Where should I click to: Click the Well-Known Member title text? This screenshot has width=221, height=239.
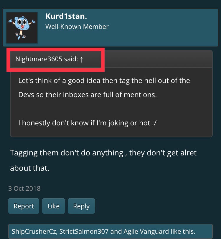(x=77, y=27)
